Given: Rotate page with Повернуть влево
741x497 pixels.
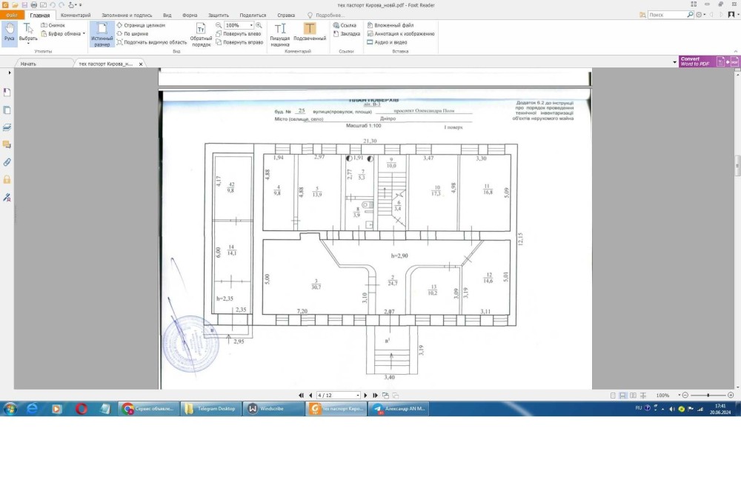Looking at the screenshot, I should [x=238, y=33].
